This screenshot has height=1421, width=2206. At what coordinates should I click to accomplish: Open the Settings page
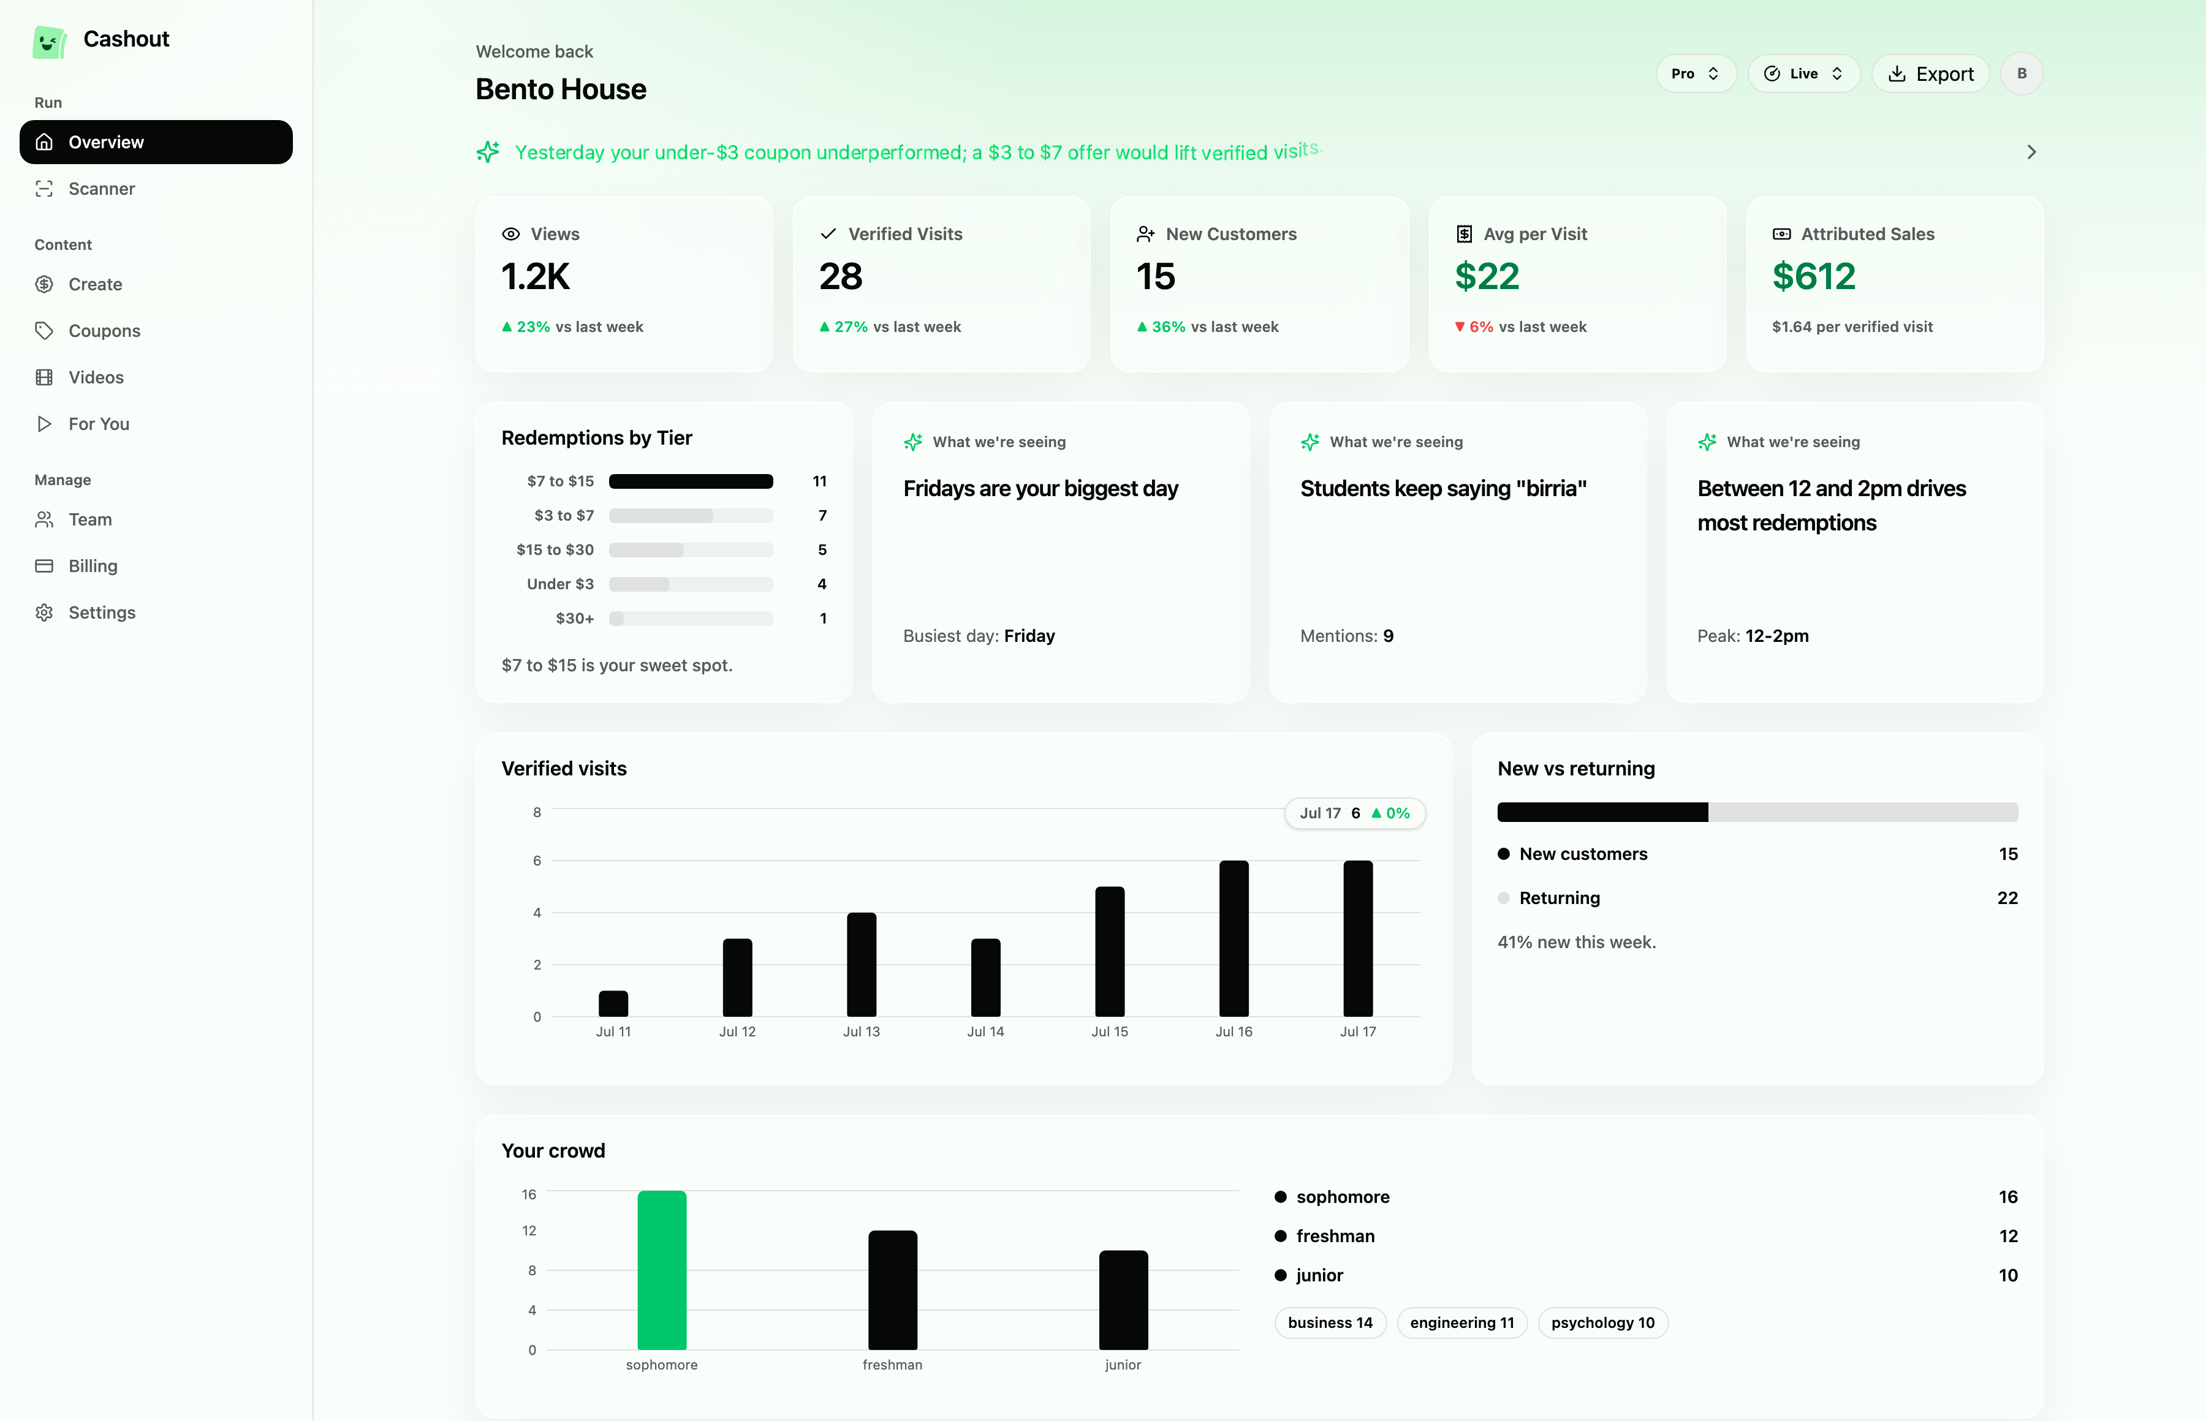[156, 612]
